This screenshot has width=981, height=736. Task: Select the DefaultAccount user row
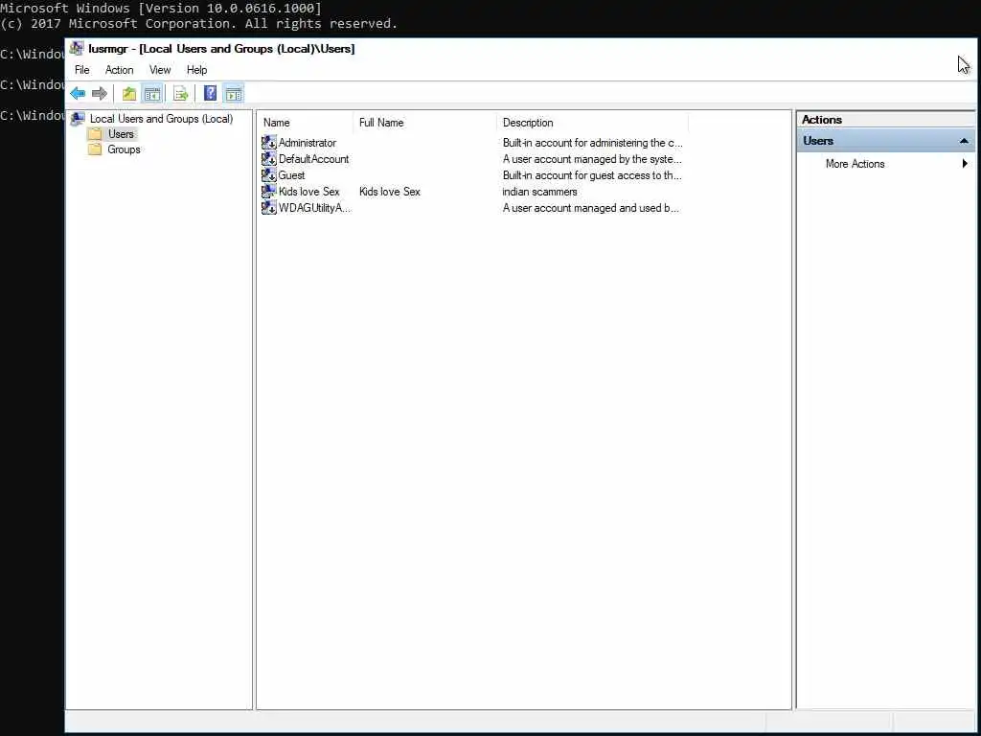pos(471,159)
